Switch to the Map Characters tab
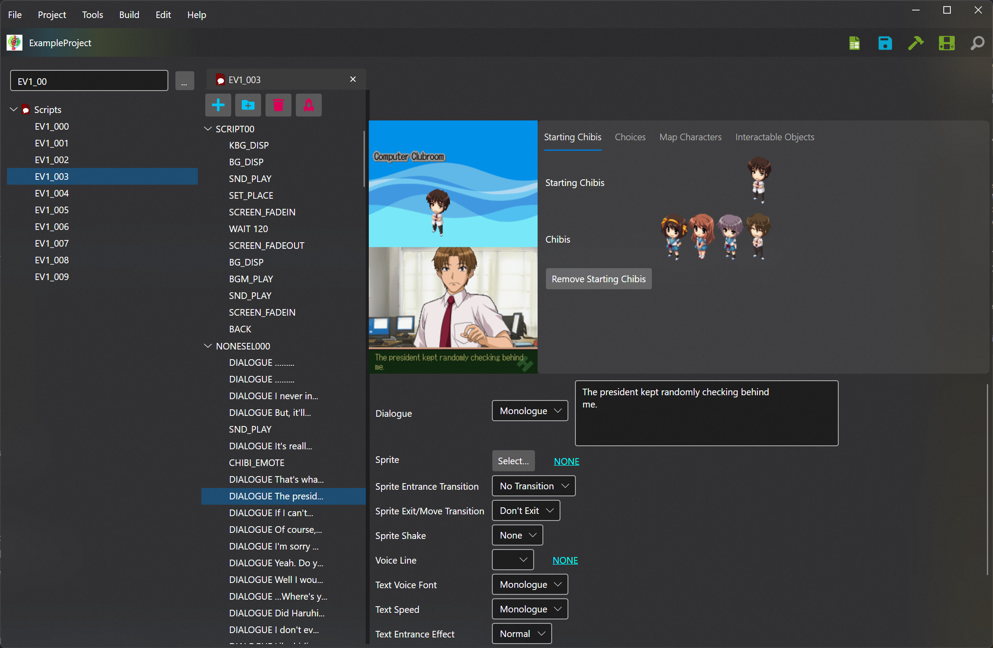 click(690, 137)
